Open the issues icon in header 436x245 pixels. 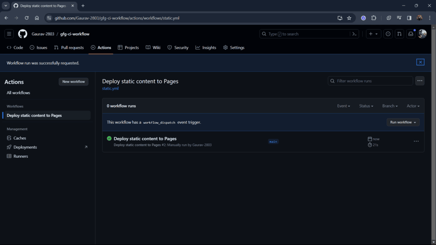point(388,34)
